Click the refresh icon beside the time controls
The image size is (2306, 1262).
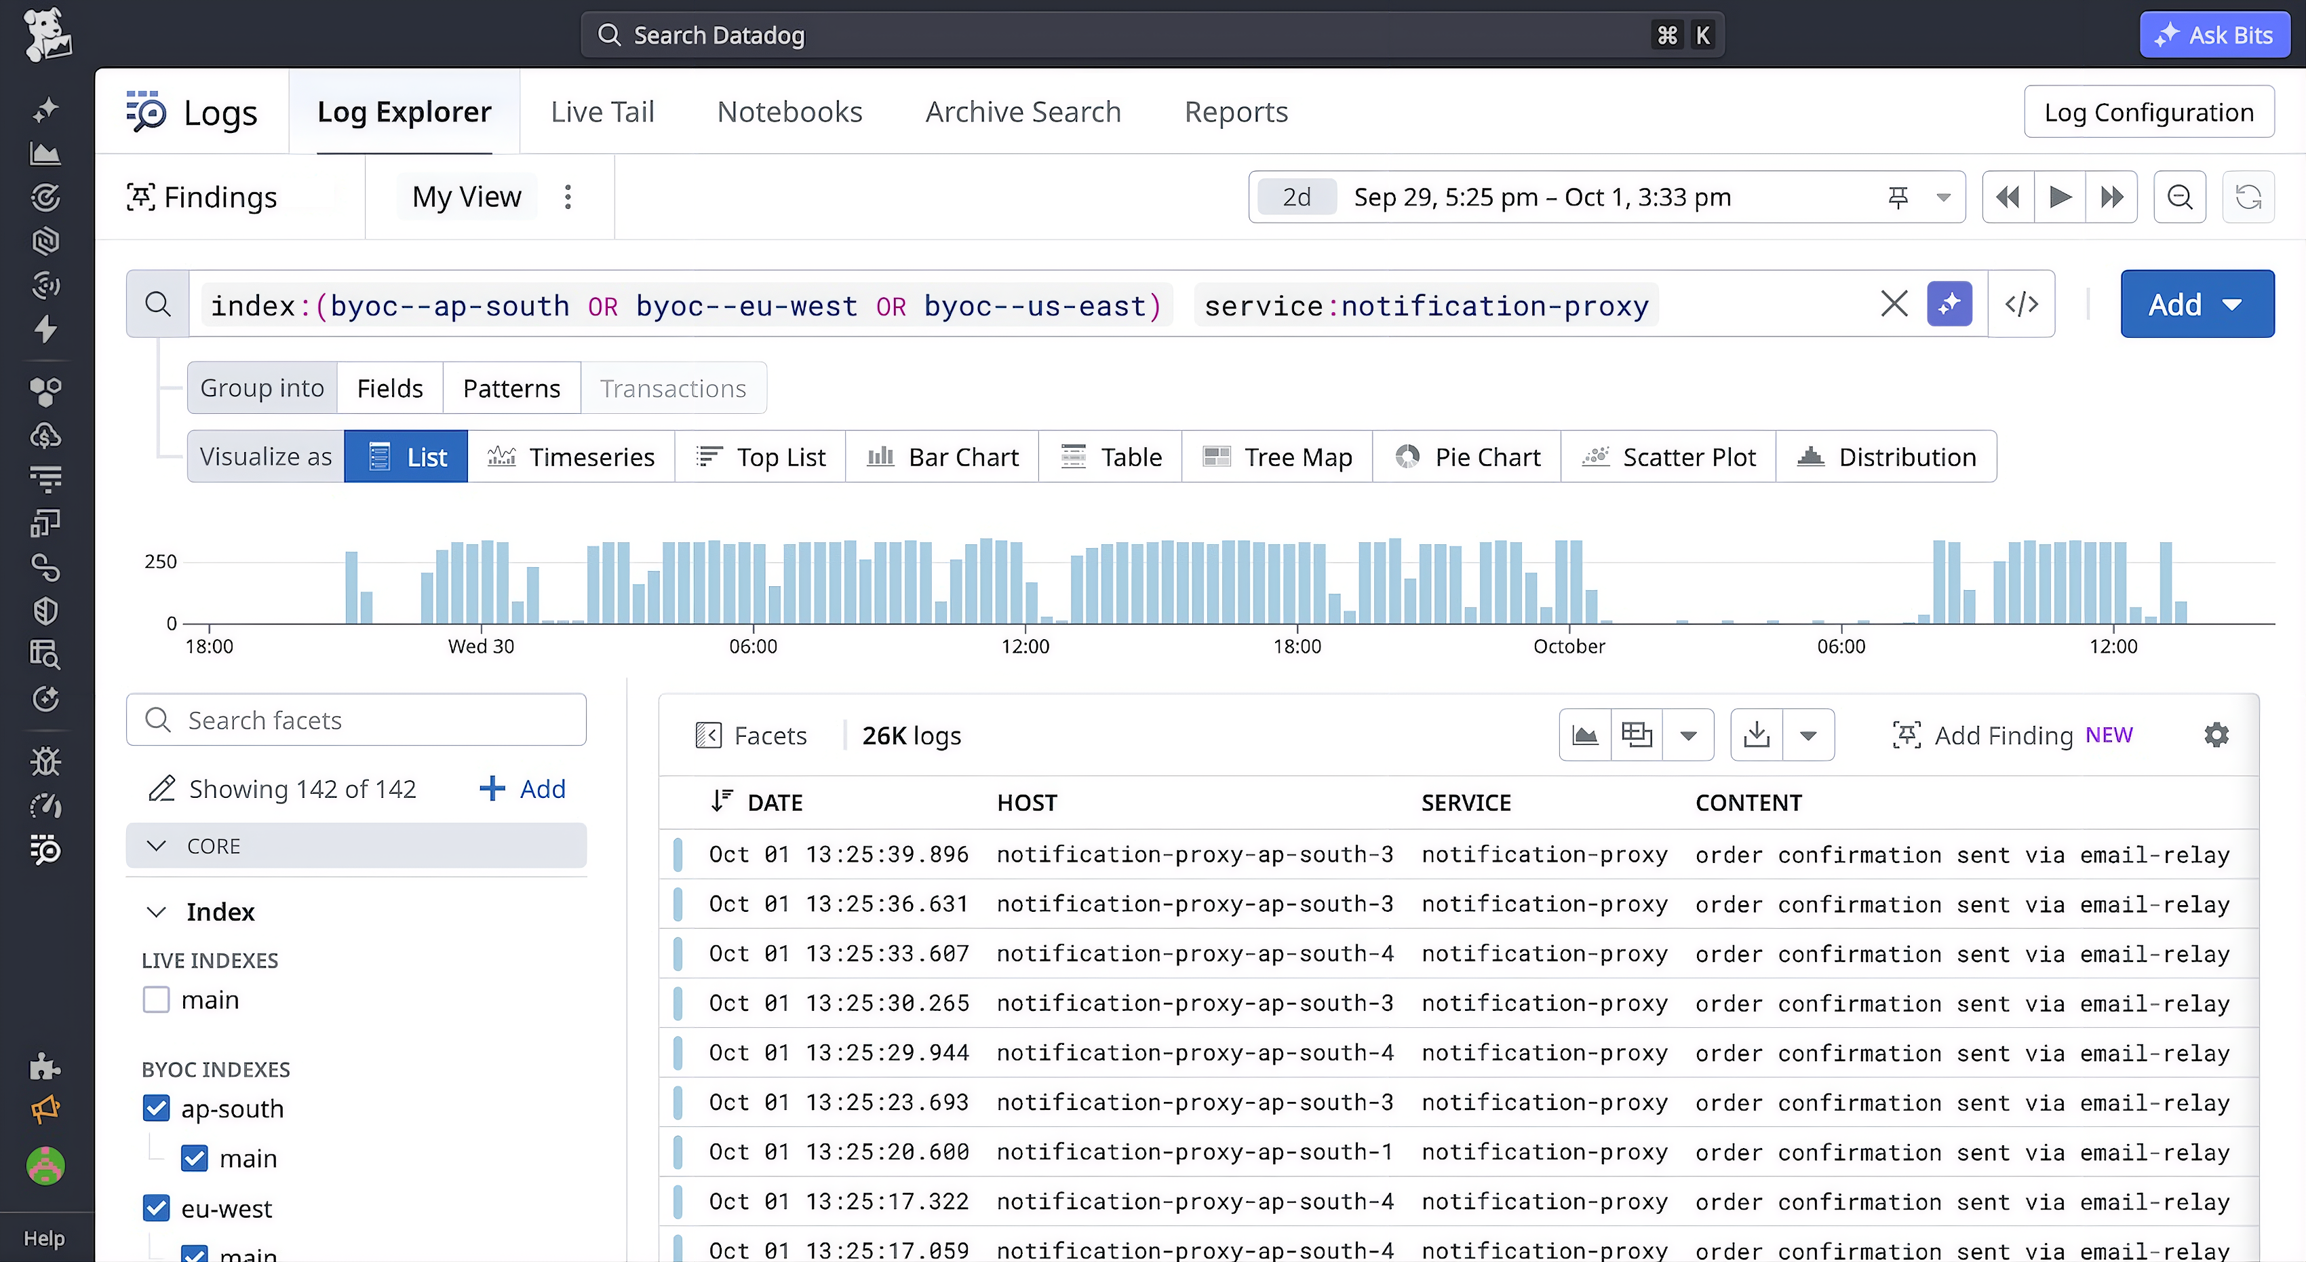(x=2249, y=197)
